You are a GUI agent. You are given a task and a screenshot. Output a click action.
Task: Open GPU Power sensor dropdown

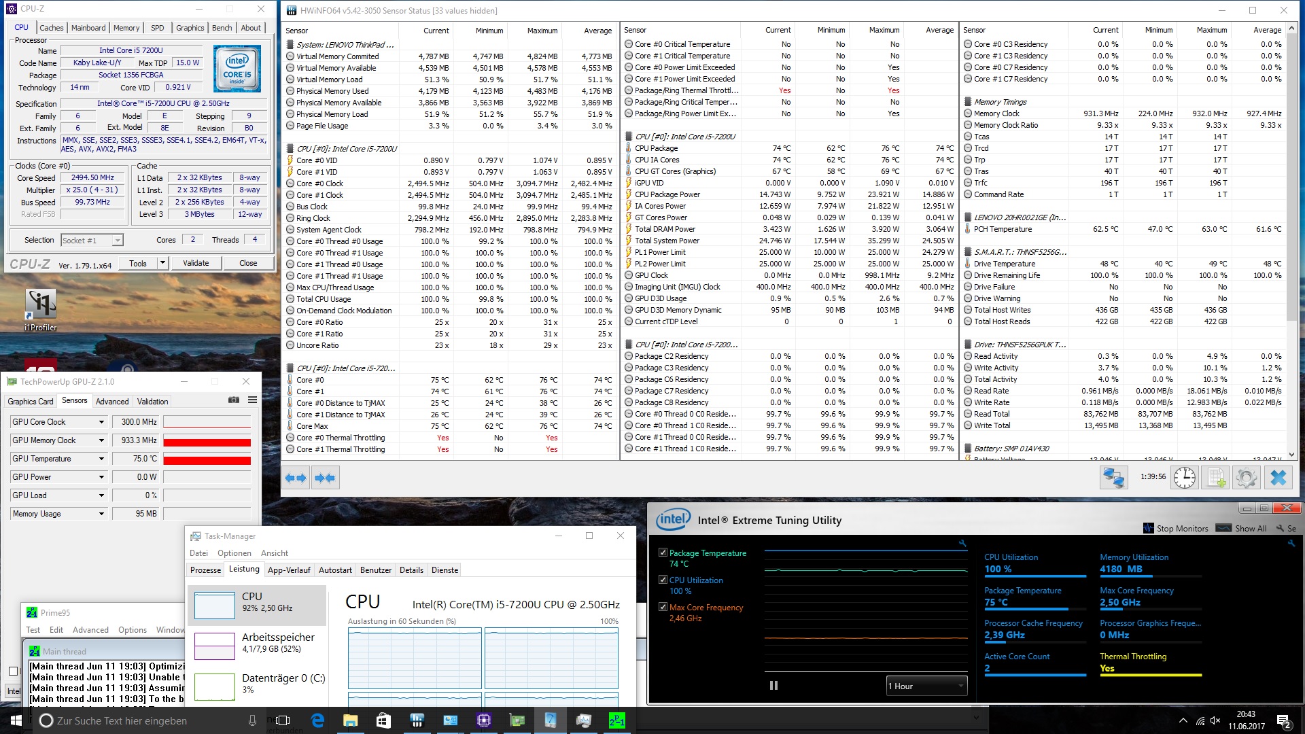point(101,477)
